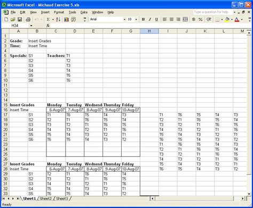Click the AutoSum sigma icon

[48, 19]
